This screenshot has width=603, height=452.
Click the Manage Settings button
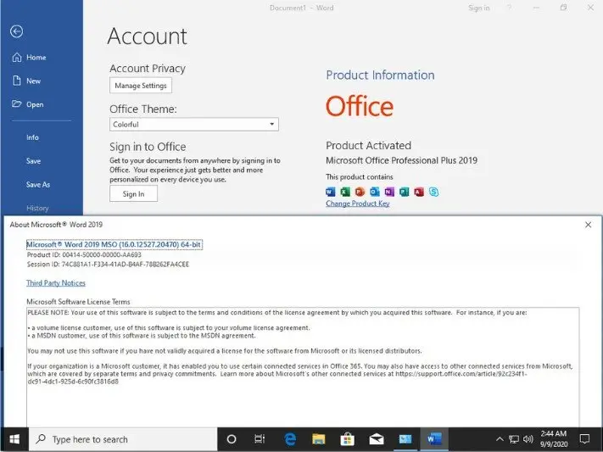coord(141,86)
